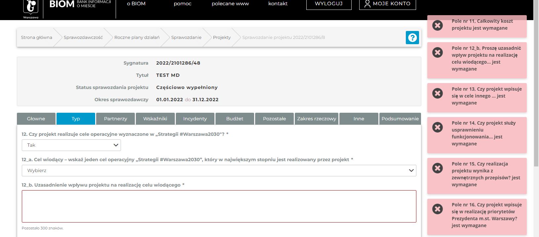This screenshot has height=237, width=539.
Task: Click the WYLOGUJ button
Action: [328, 4]
